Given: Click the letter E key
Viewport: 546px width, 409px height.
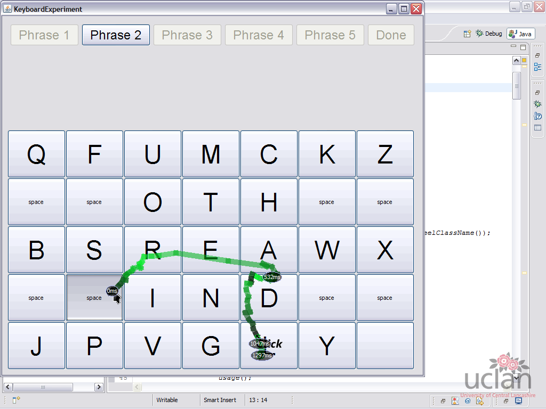Looking at the screenshot, I should pos(211,250).
